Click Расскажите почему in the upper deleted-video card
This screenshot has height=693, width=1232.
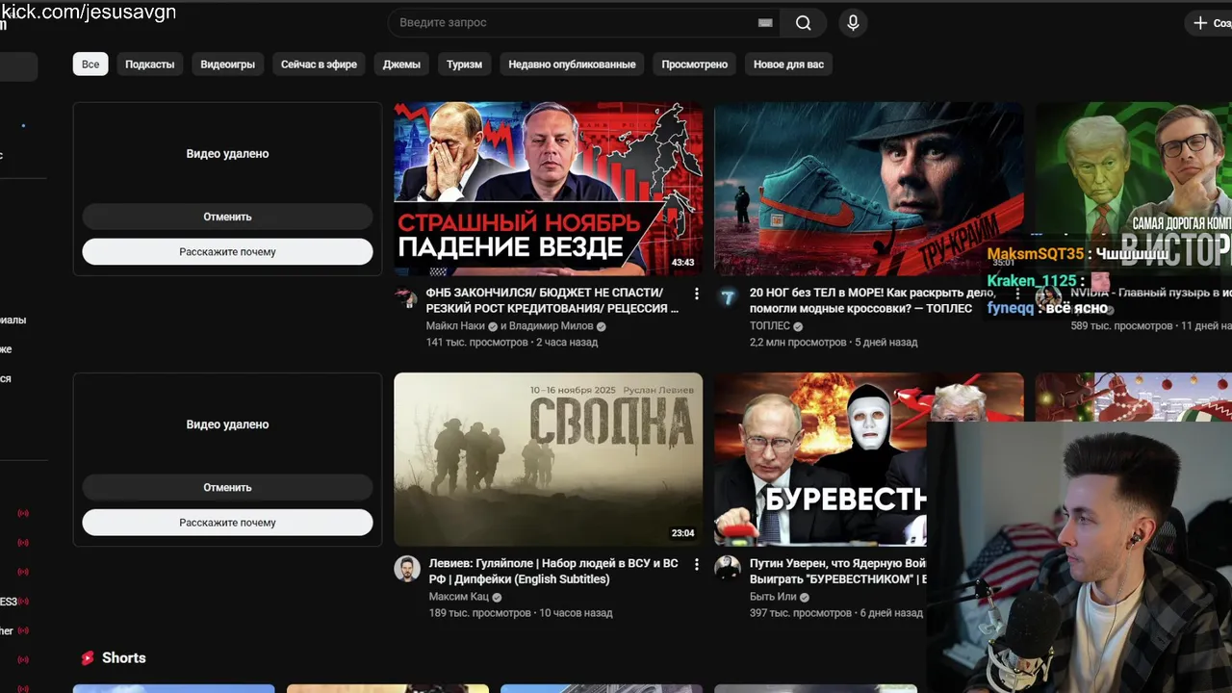pyautogui.click(x=227, y=251)
